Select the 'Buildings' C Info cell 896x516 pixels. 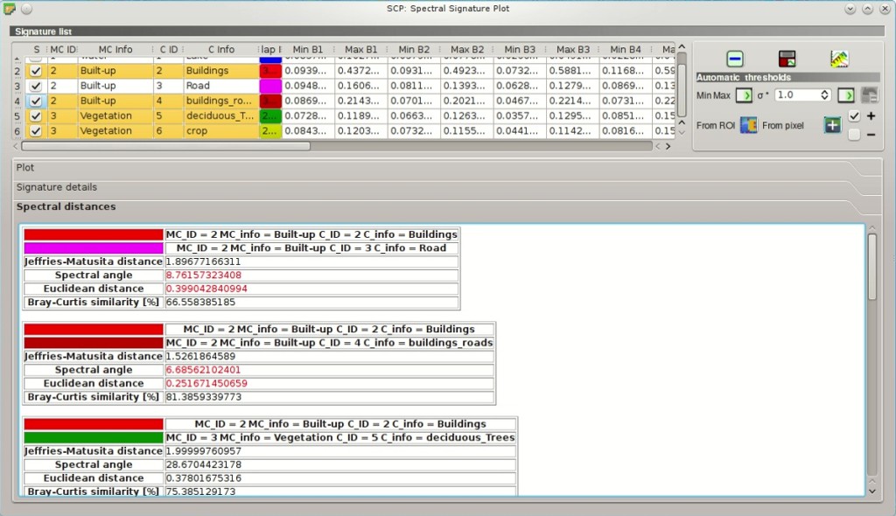(x=221, y=71)
